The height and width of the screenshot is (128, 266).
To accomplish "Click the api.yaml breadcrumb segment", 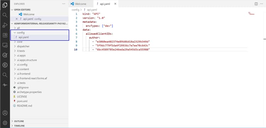I will (90, 10).
